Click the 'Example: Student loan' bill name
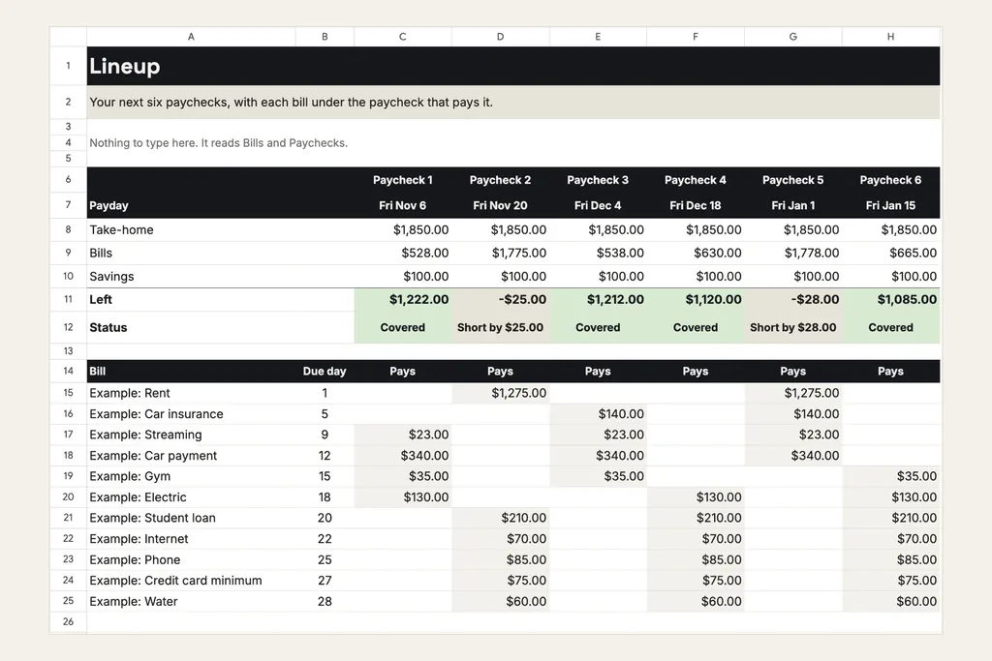 coord(152,518)
